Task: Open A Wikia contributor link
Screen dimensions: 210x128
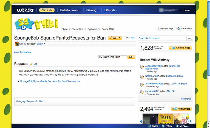Action: [x=154, y=84]
